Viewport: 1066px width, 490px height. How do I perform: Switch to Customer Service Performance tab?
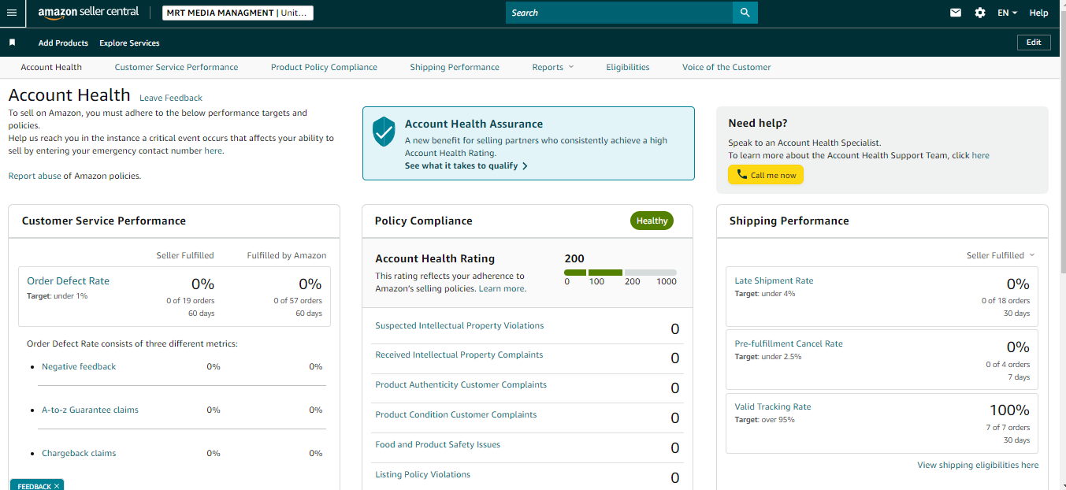click(176, 67)
